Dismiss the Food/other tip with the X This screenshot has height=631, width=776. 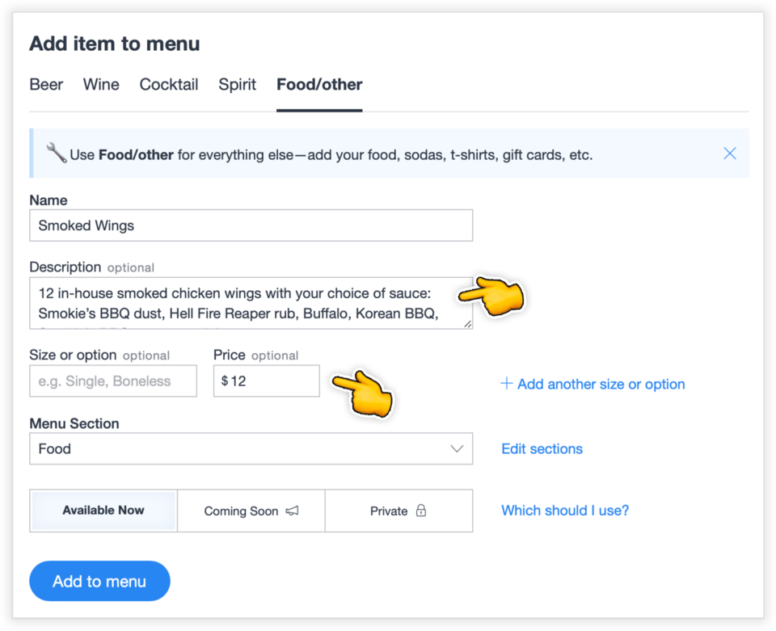730,153
